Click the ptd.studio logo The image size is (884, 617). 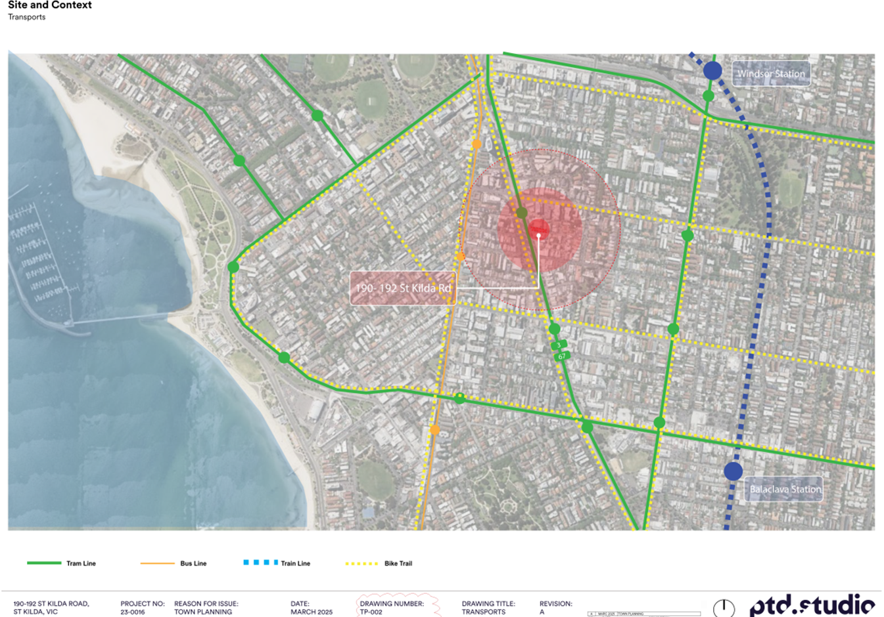812,605
